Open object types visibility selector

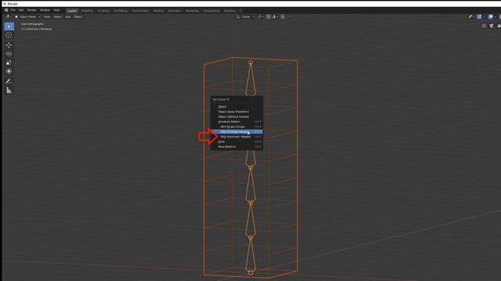471,16
